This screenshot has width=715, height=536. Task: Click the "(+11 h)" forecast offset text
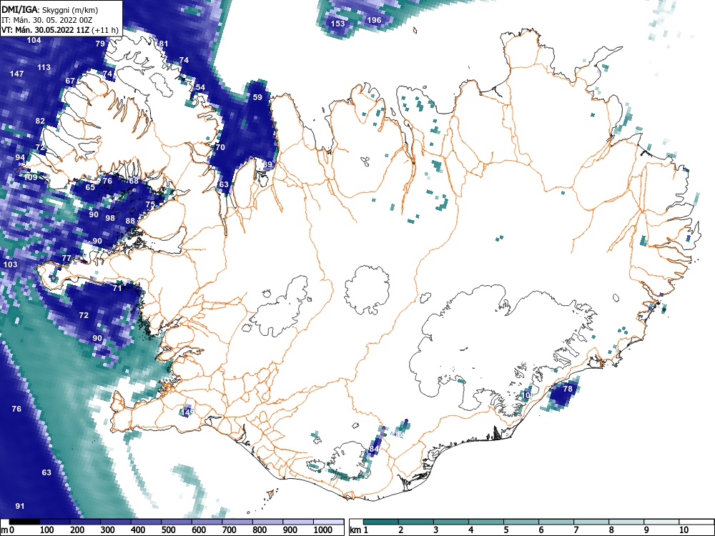coord(105,30)
